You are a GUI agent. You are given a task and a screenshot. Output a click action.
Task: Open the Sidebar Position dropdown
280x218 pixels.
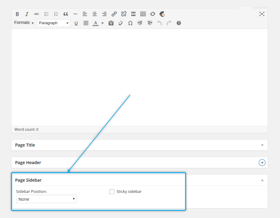click(x=47, y=199)
